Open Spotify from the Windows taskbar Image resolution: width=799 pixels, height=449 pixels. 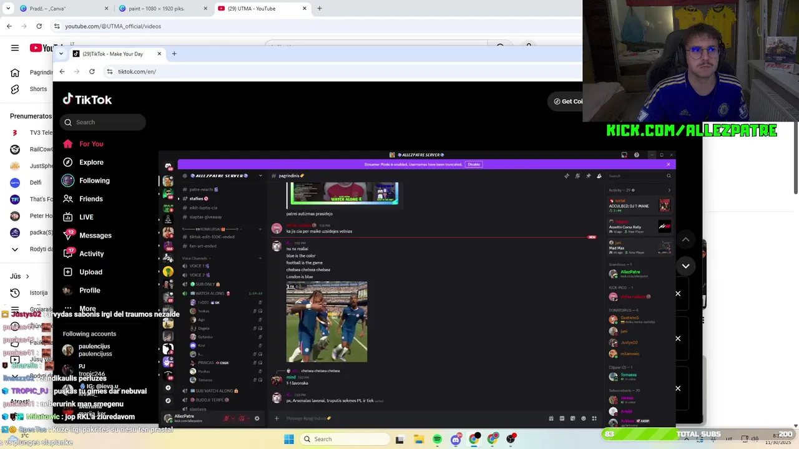tap(437, 439)
